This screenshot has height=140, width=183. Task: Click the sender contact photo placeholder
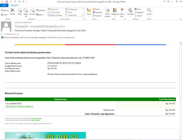point(6,27)
